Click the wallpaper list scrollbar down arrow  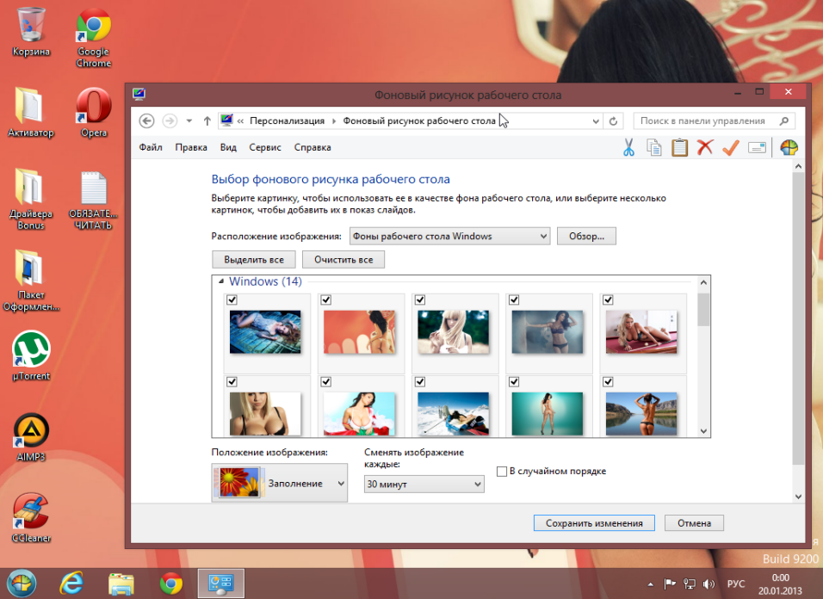704,430
